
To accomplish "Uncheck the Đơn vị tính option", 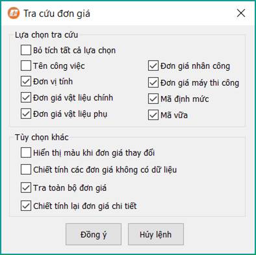I will 26,82.
